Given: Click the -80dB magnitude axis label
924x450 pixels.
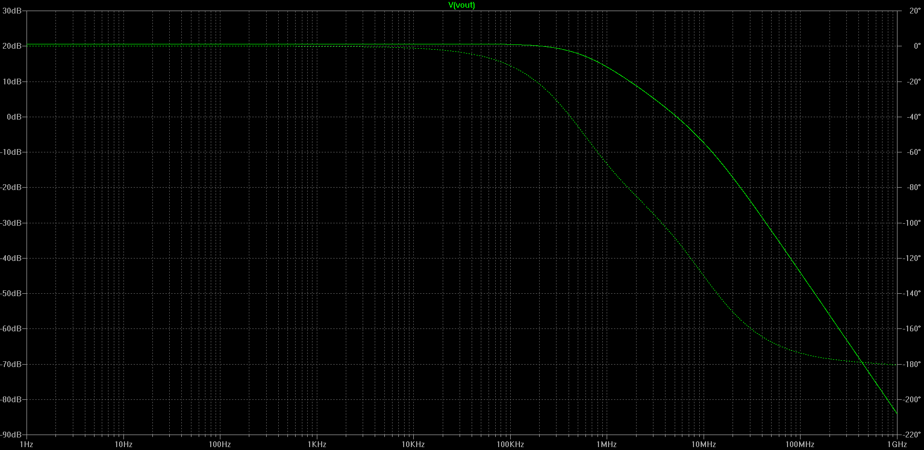Looking at the screenshot, I should pyautogui.click(x=11, y=399).
